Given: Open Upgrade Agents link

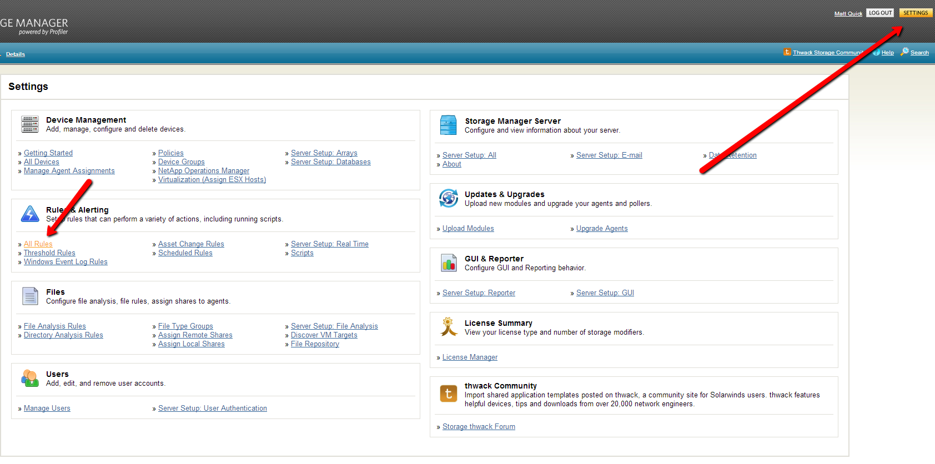Looking at the screenshot, I should (x=602, y=229).
